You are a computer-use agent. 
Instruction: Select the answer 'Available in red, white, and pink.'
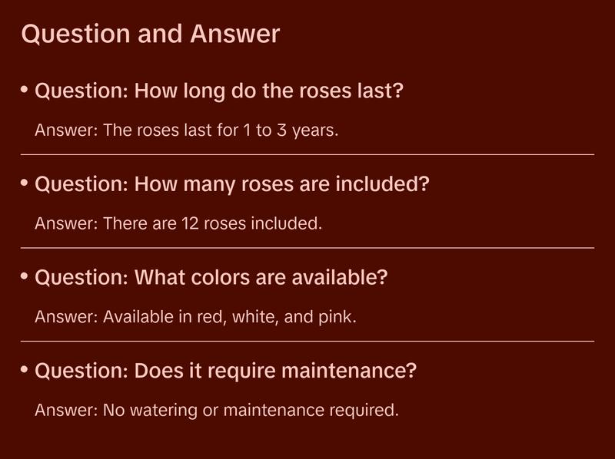click(x=230, y=316)
